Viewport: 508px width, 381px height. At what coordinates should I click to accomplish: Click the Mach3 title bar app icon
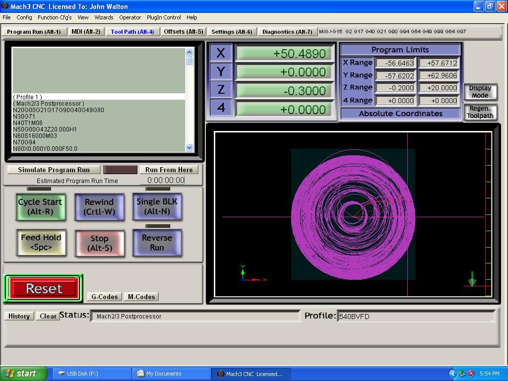[5, 6]
